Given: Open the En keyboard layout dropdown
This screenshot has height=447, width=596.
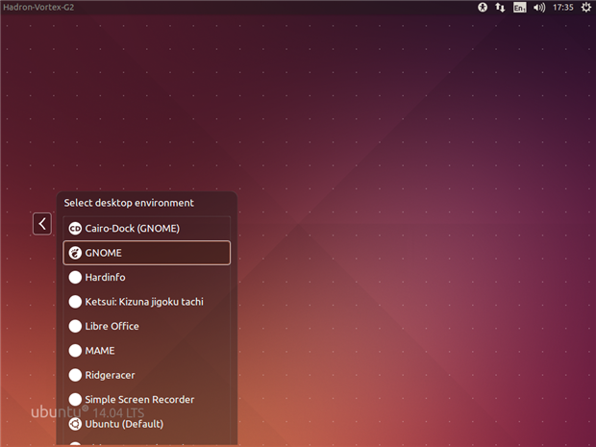Looking at the screenshot, I should click(x=519, y=8).
